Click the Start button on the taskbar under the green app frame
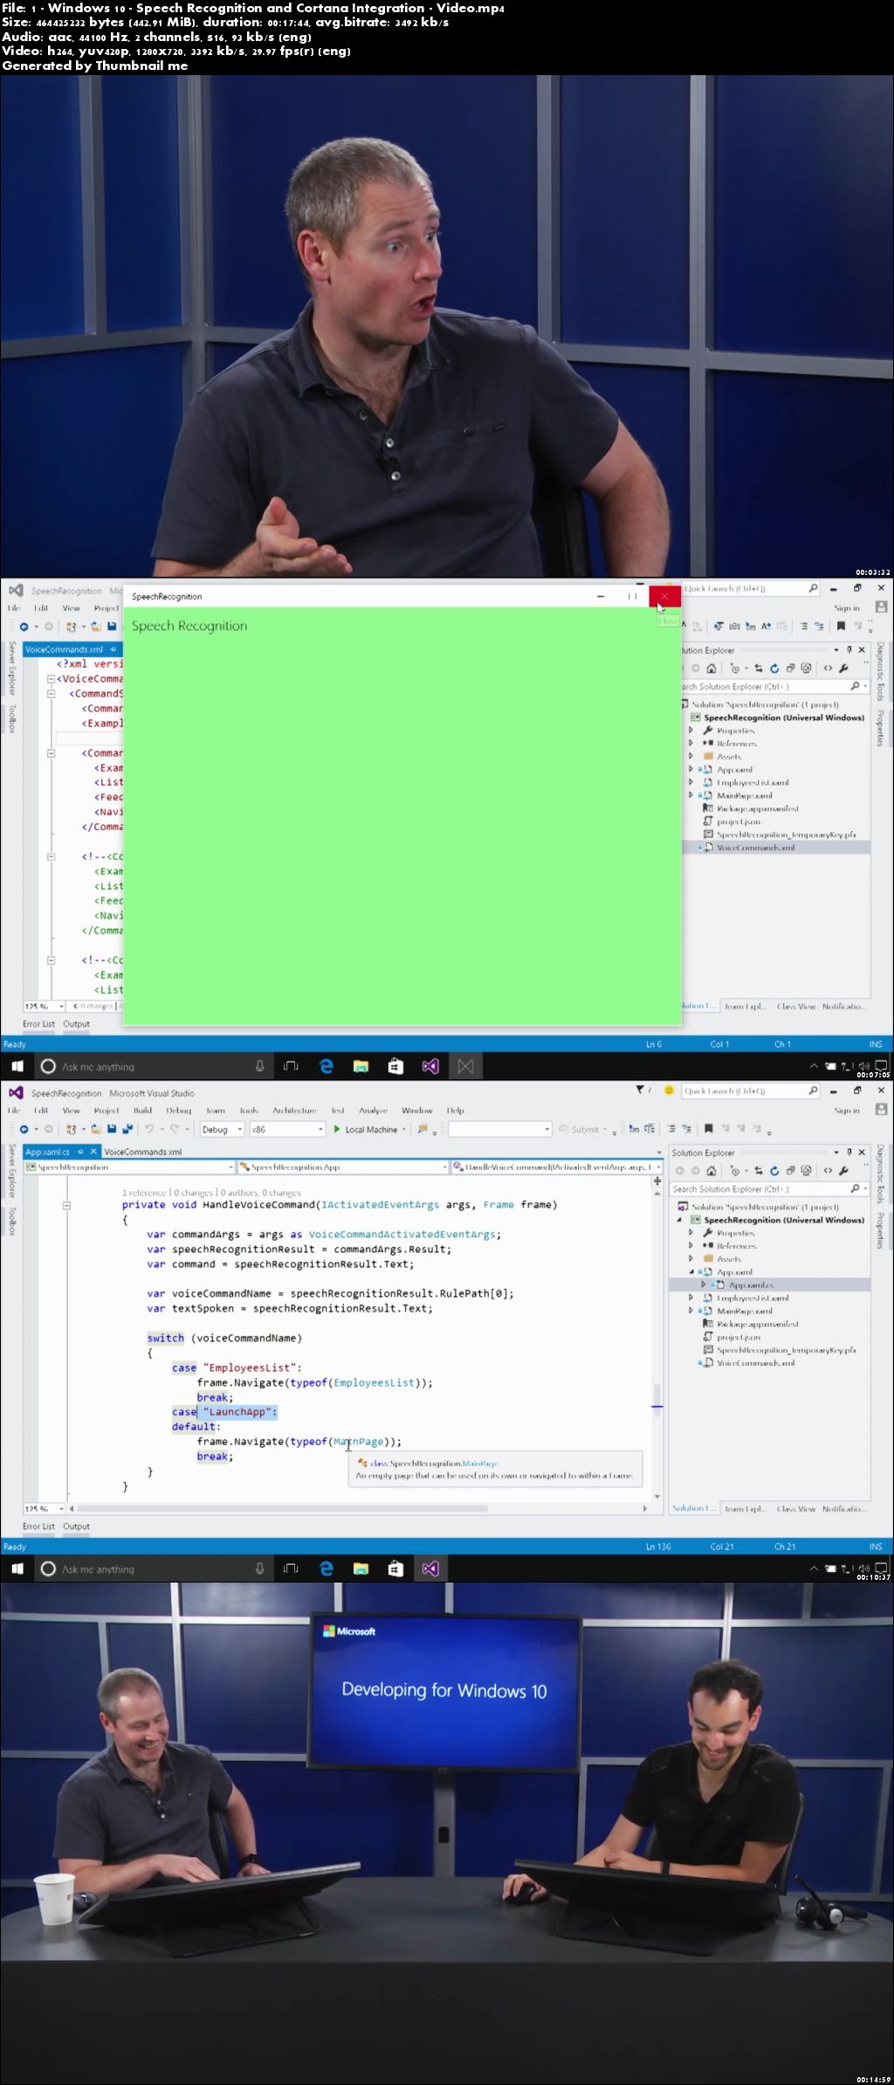Image resolution: width=894 pixels, height=2085 pixels. click(17, 1066)
